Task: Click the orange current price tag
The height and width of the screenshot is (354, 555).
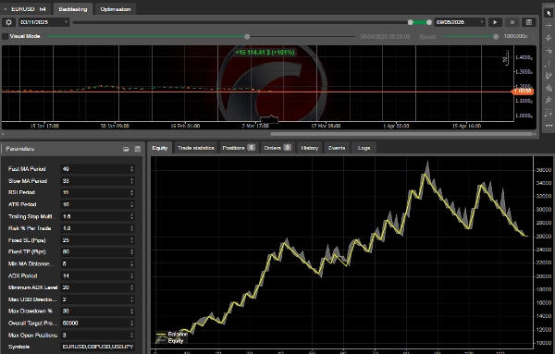Action: [x=523, y=92]
